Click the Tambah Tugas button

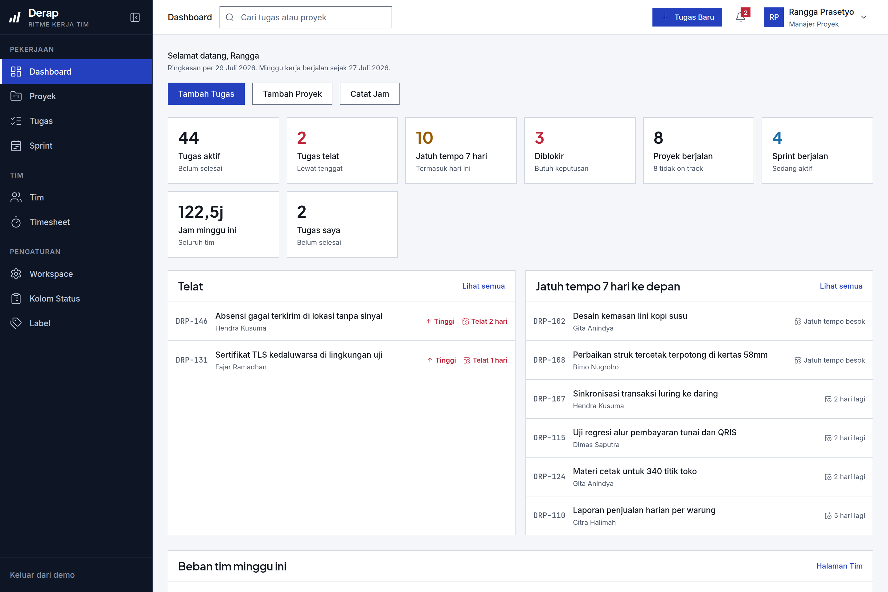[x=206, y=94]
